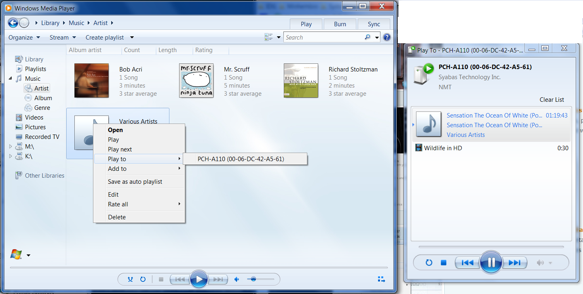Click the Album disc icon in the tree

(28, 98)
